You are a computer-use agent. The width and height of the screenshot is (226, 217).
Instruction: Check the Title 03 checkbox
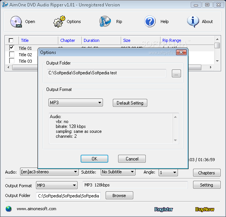(12, 61)
